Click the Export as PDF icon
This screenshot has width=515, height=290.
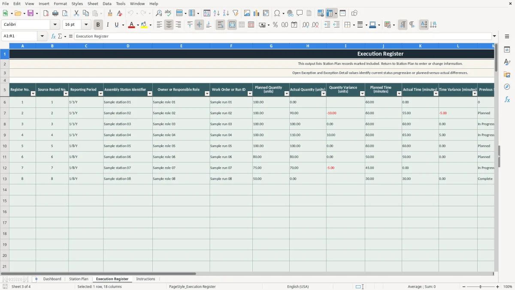pyautogui.click(x=46, y=13)
